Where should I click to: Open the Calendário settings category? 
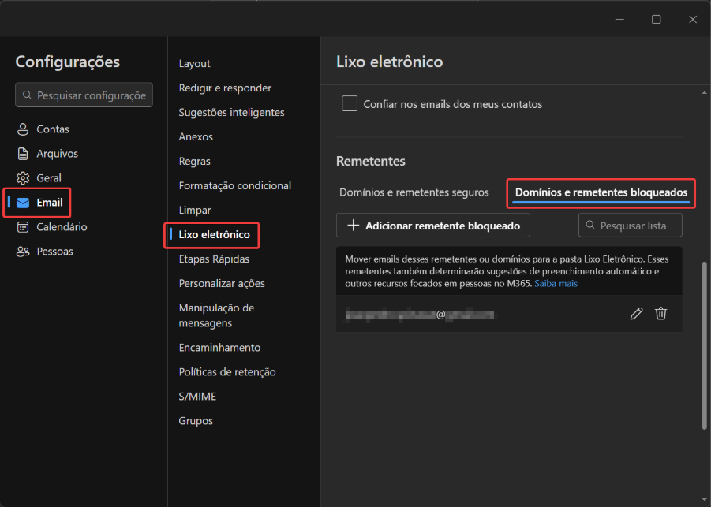(x=61, y=227)
